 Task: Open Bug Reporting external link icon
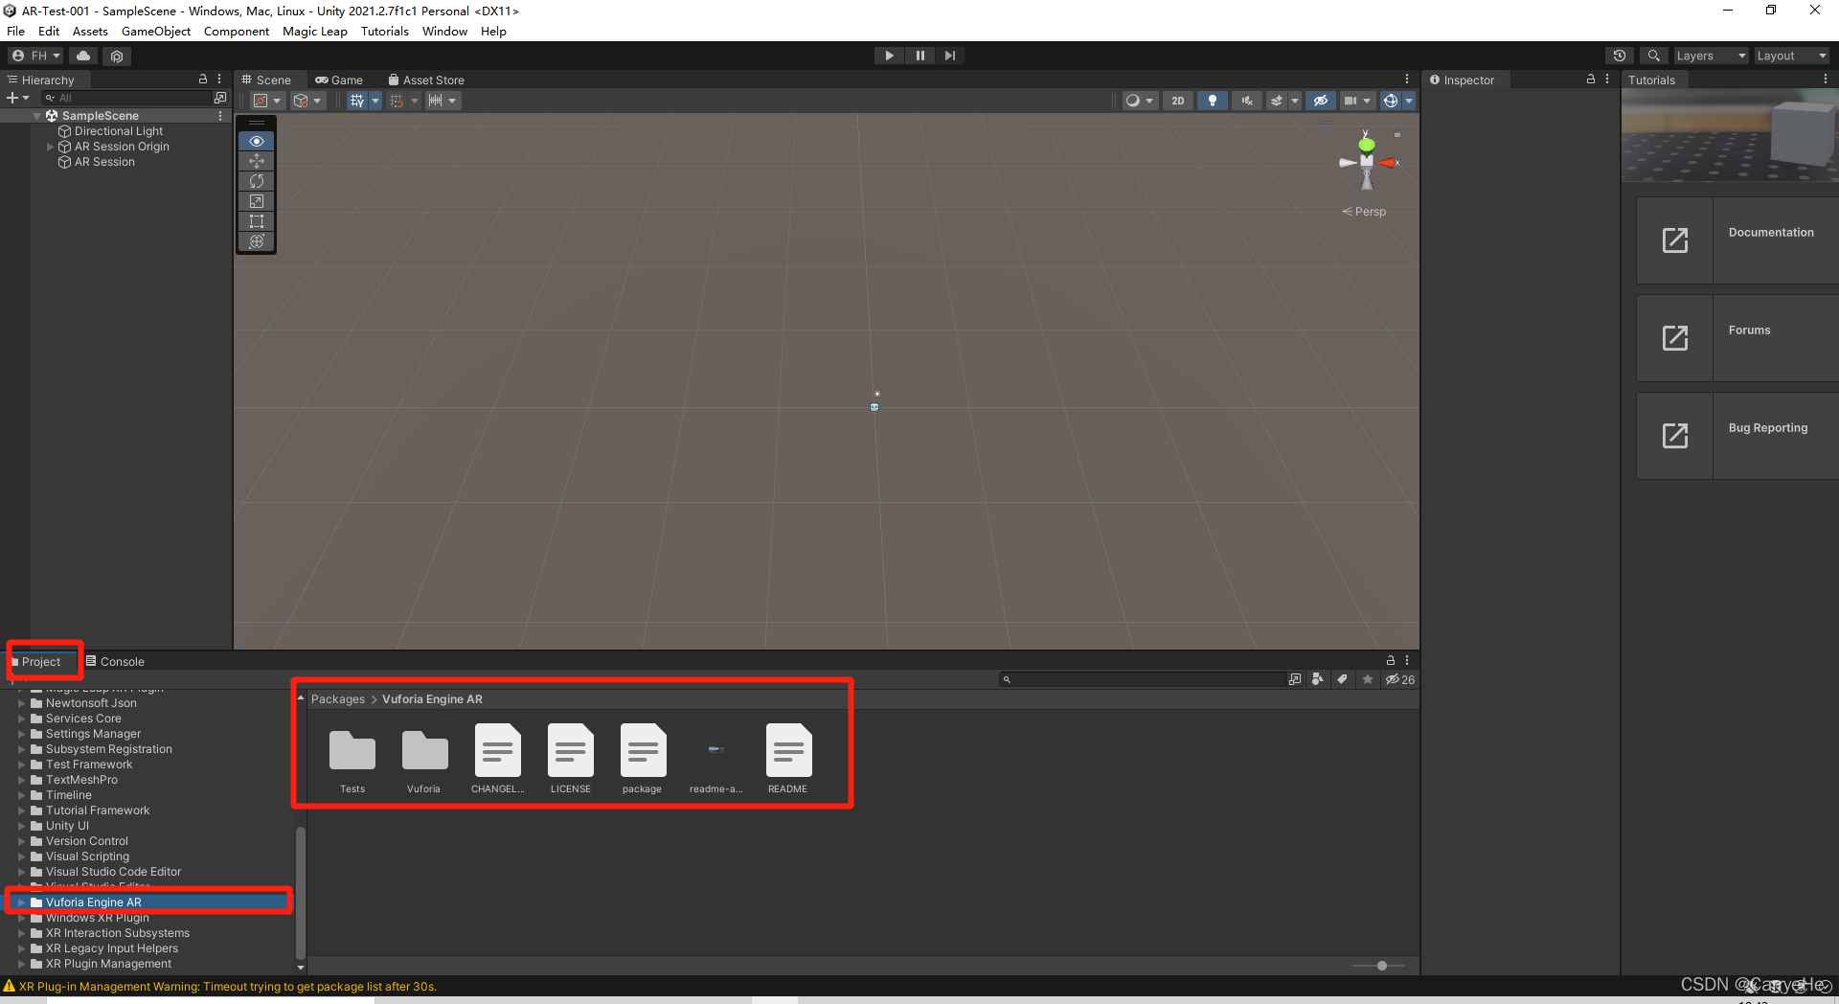click(x=1675, y=436)
